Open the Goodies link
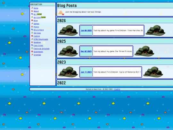173x130 pixels. tap(37, 42)
